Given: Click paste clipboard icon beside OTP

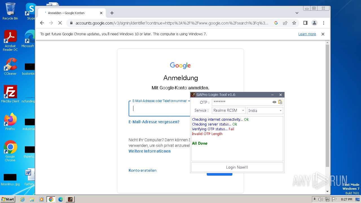Looking at the screenshot, I should tap(280, 102).
